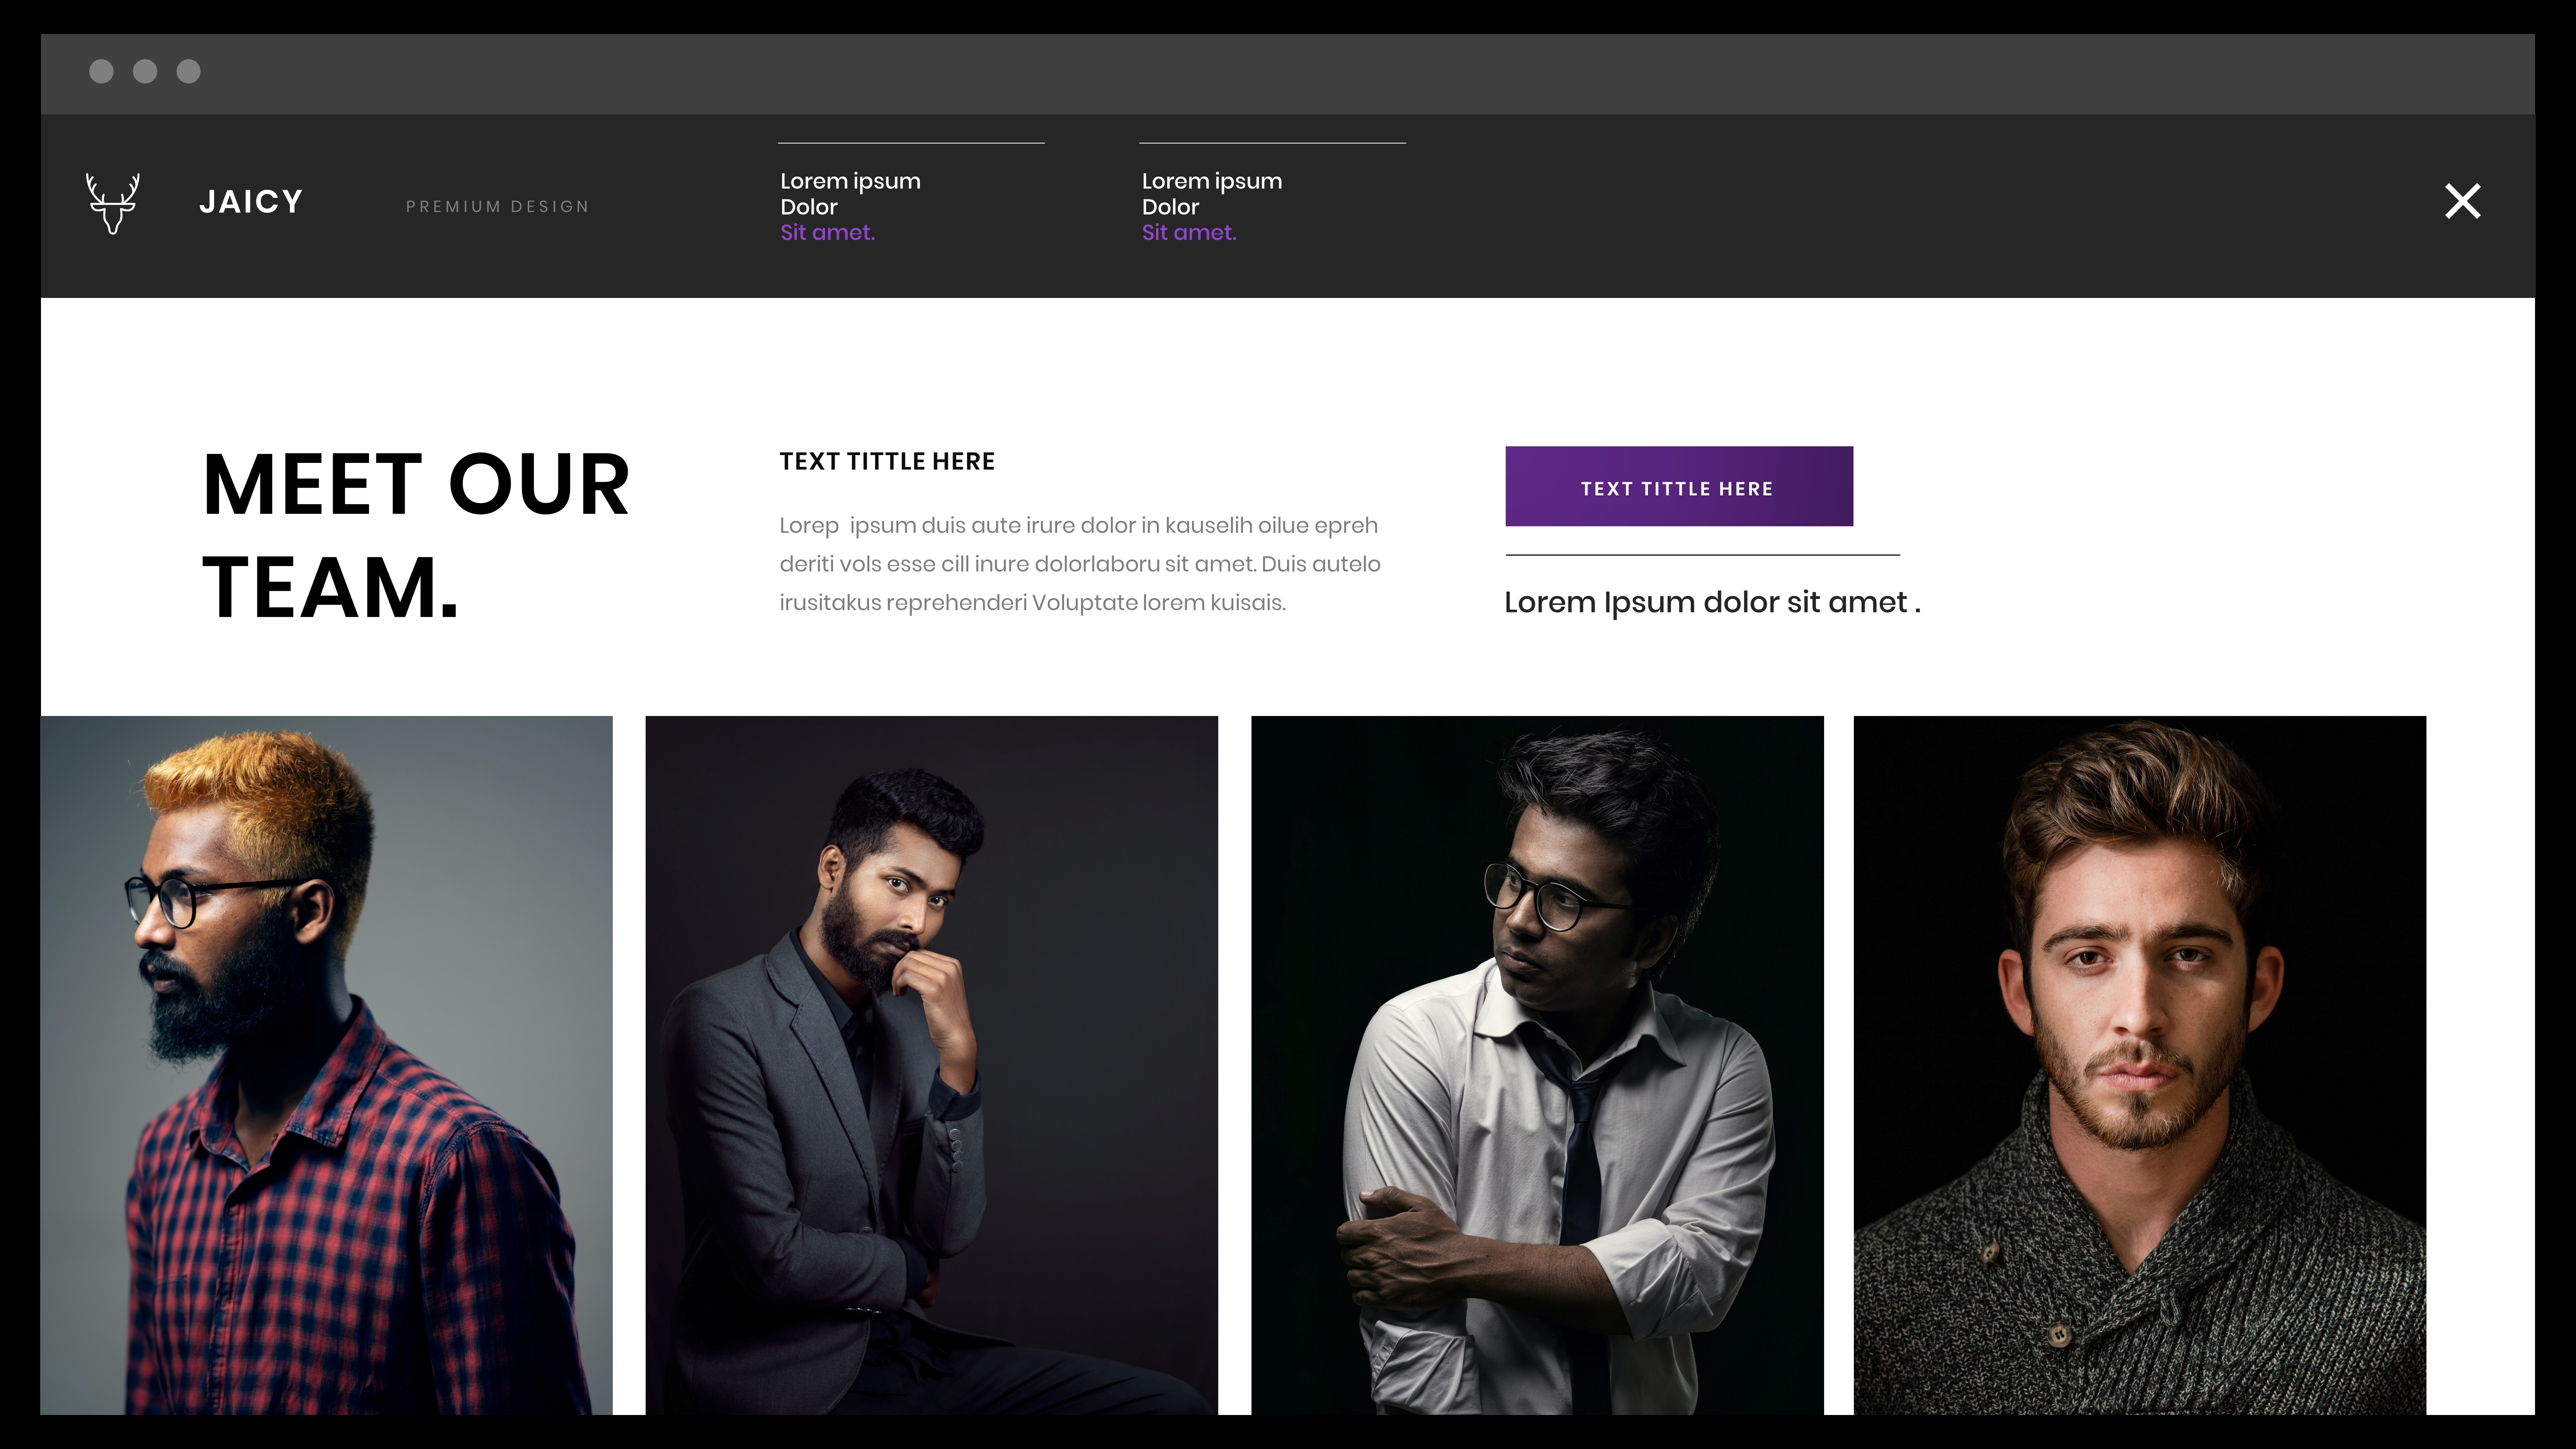
Task: Click the purple TEXT TITTLE HERE button
Action: point(1679,486)
